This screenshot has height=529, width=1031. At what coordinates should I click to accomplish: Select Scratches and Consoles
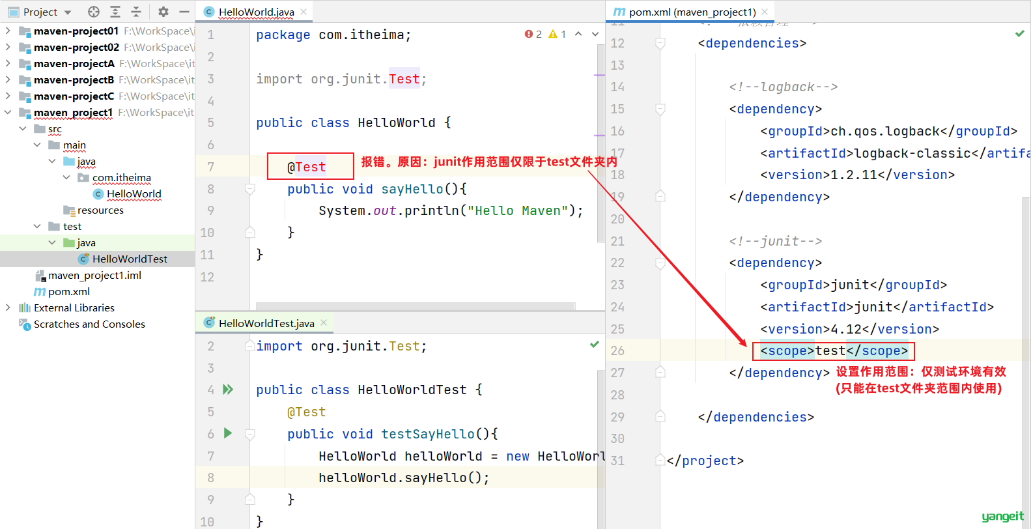click(x=89, y=324)
